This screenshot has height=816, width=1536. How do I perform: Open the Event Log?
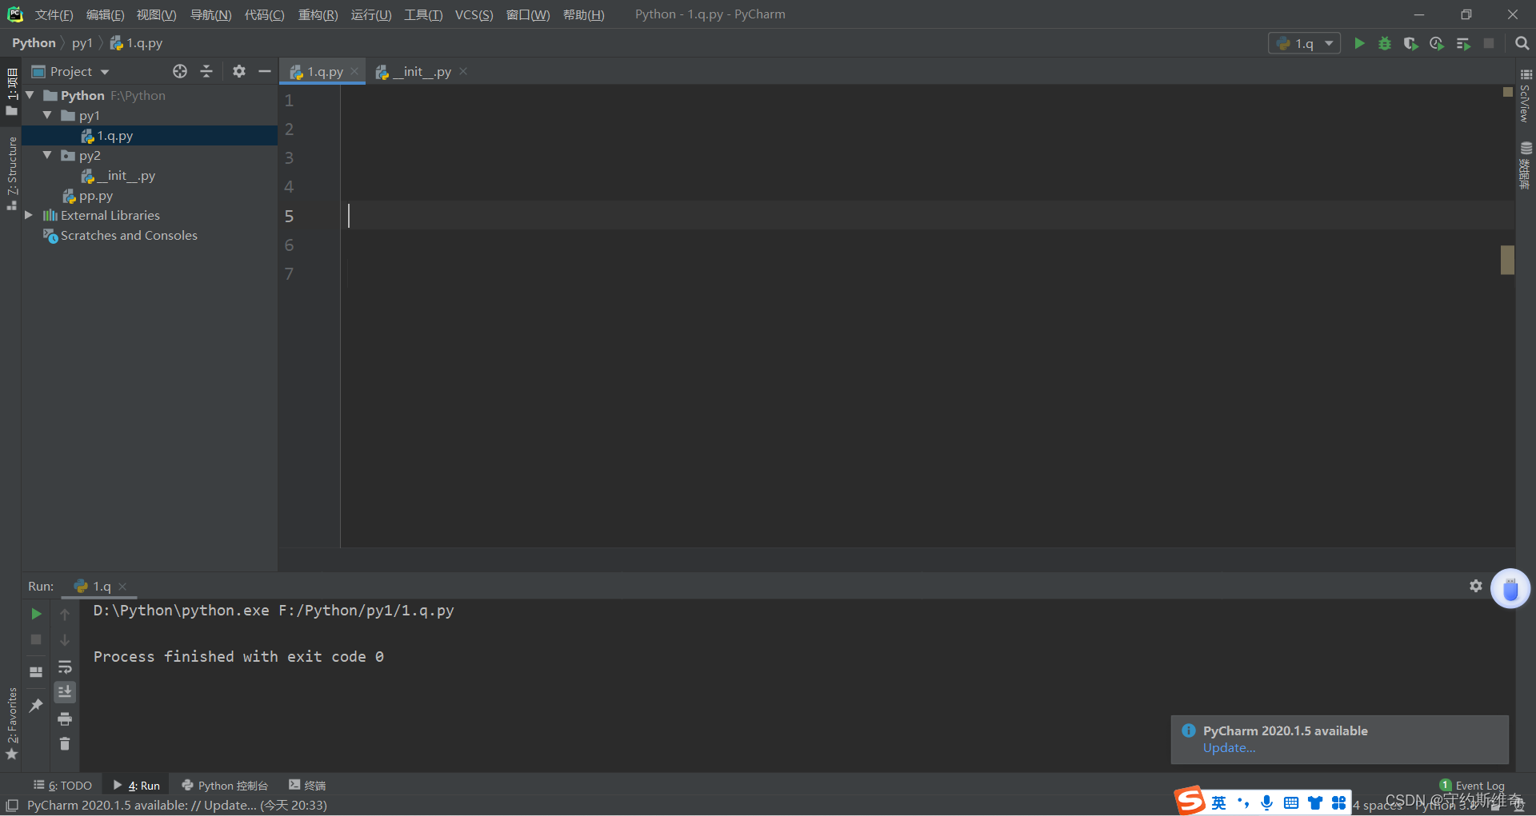(x=1472, y=786)
